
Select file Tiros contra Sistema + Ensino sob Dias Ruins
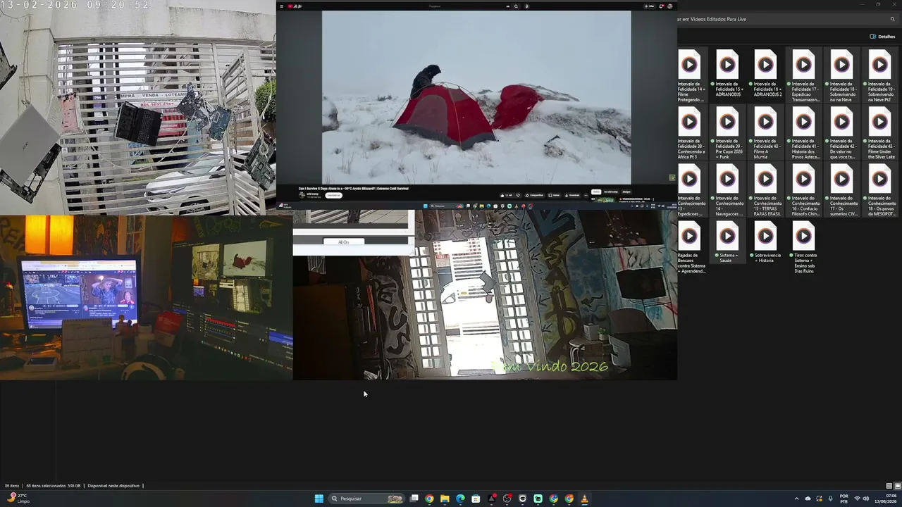(x=804, y=246)
